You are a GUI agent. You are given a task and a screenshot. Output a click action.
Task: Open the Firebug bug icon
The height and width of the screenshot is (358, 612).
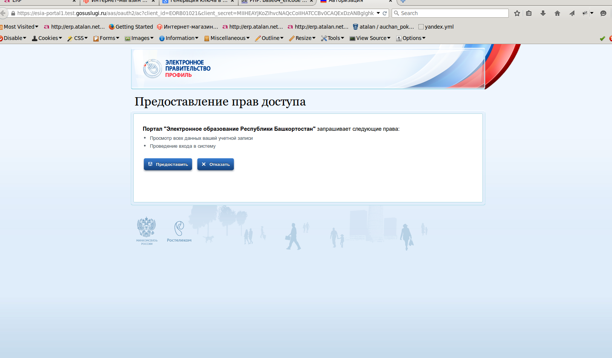585,13
